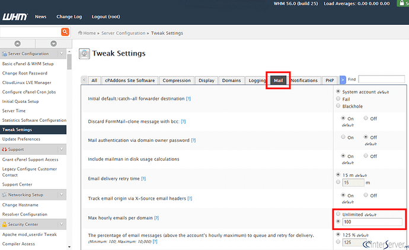Viewport: 409px width, 250px height.
Task: Click the collapse-all up arrow in sidebar
Action: (x=17, y=43)
